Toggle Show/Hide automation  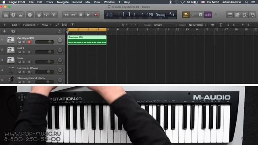click(57, 25)
